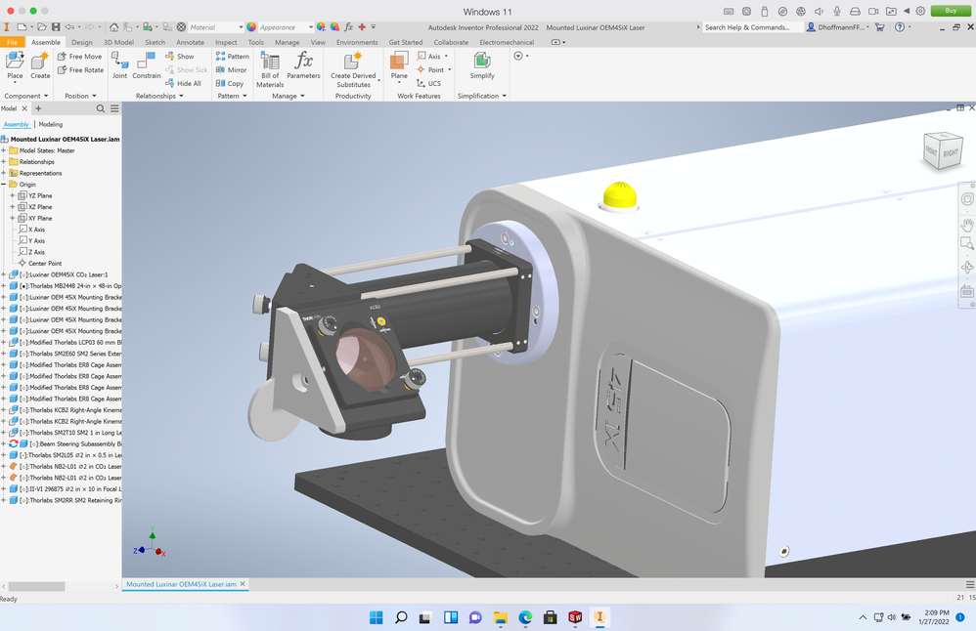Open the Appearance dropdown
976x631 pixels.
tap(286, 27)
